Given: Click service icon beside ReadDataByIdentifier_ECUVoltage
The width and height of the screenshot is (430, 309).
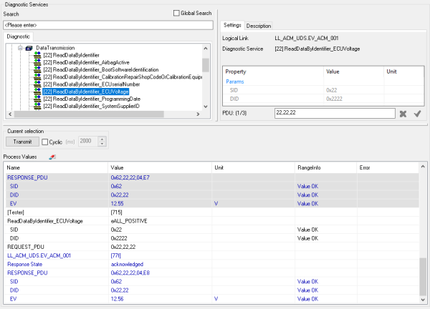Looking at the screenshot, I should [37, 92].
